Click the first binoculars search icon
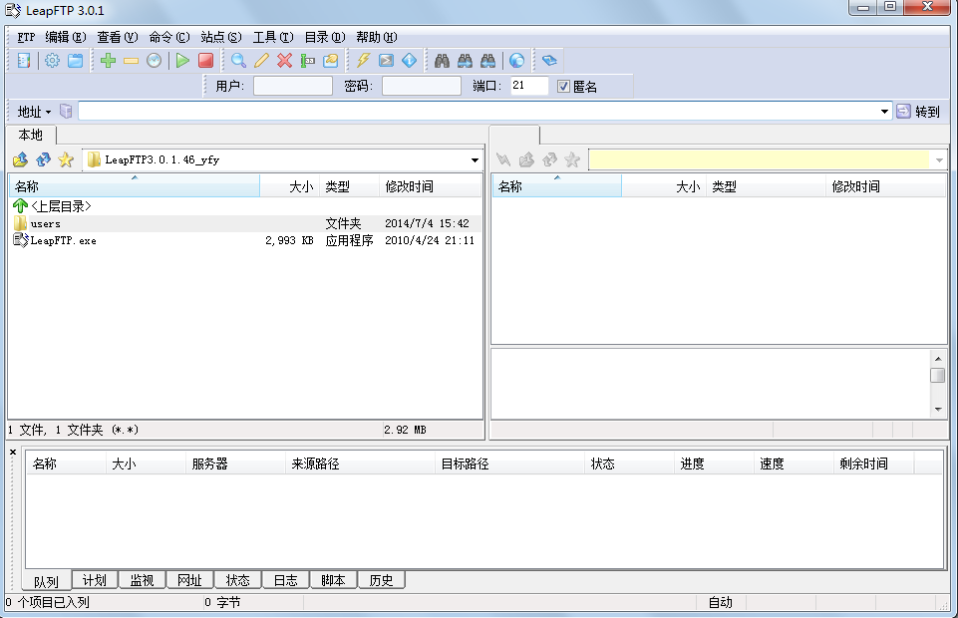This screenshot has width=958, height=618. pyautogui.click(x=442, y=61)
